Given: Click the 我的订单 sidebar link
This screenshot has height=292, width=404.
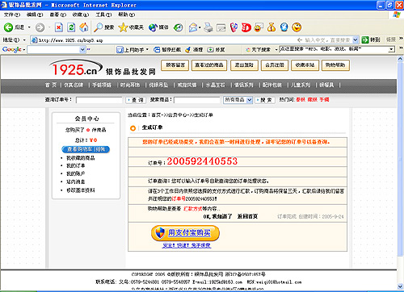Looking at the screenshot, I should (x=76, y=165).
